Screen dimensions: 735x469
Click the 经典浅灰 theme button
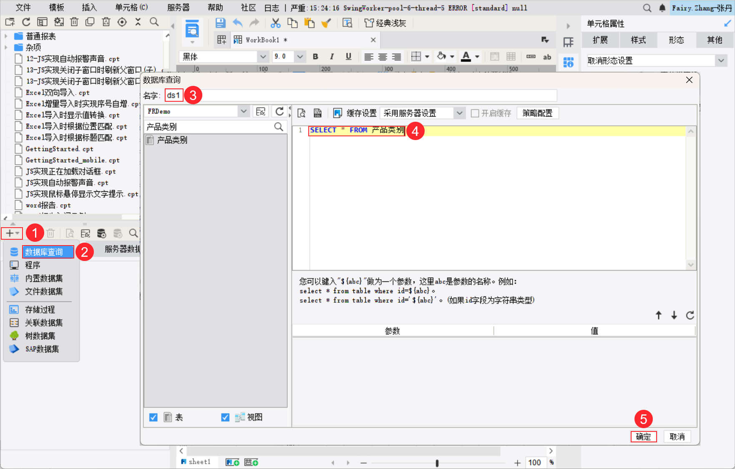click(x=385, y=23)
